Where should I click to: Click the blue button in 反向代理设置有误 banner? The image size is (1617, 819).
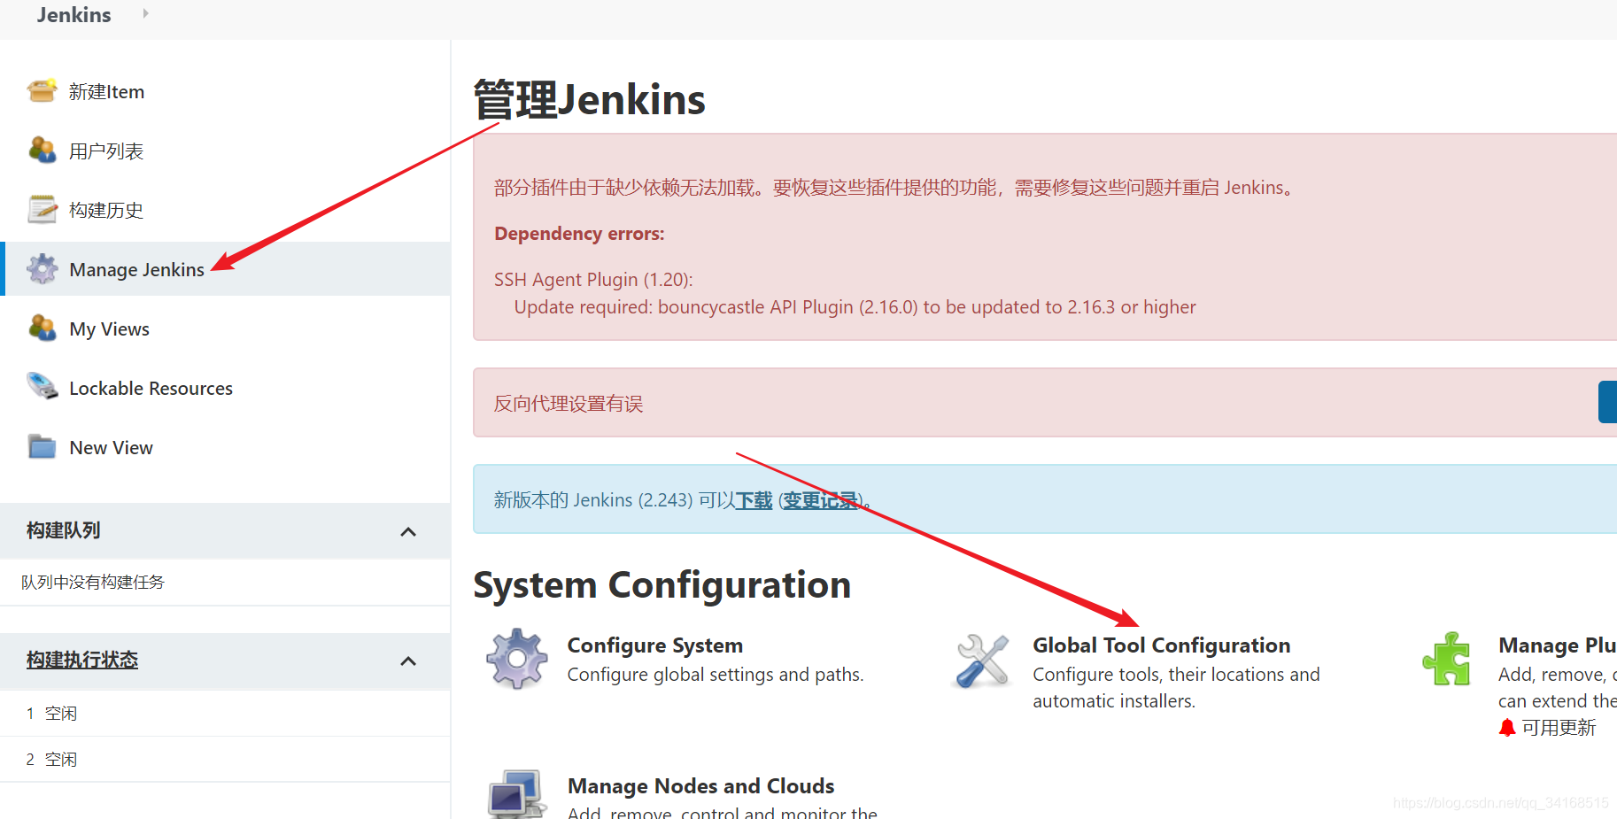pos(1608,402)
